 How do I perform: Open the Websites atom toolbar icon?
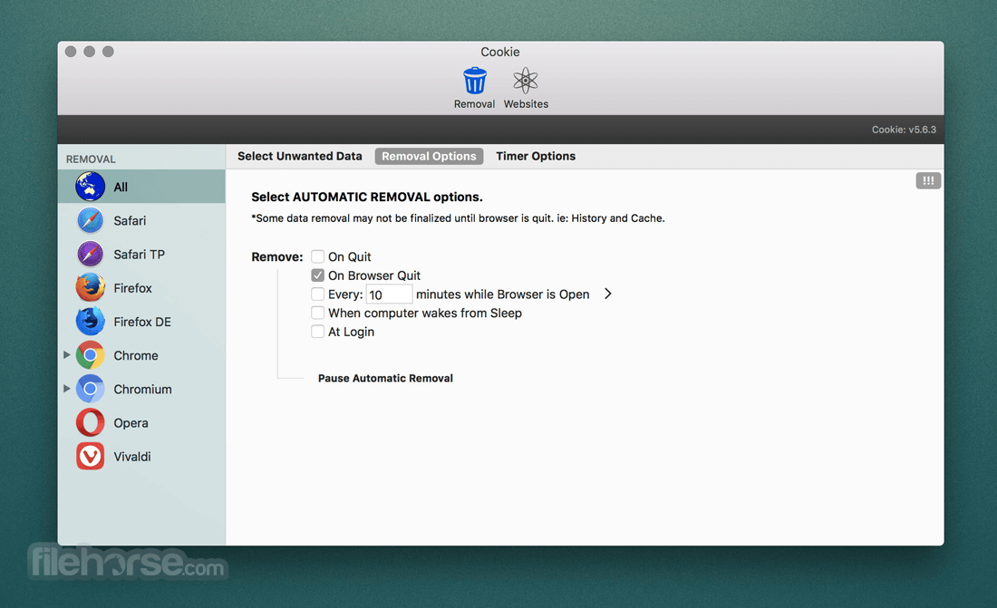525,82
